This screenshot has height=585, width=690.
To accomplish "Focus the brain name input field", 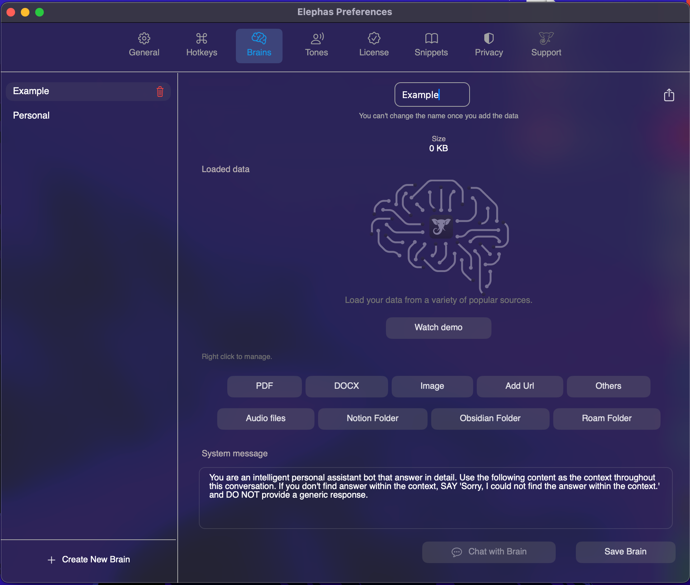I will tap(432, 95).
